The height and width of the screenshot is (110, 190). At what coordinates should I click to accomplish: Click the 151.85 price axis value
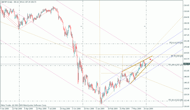pyautogui.click(x=186, y=71)
